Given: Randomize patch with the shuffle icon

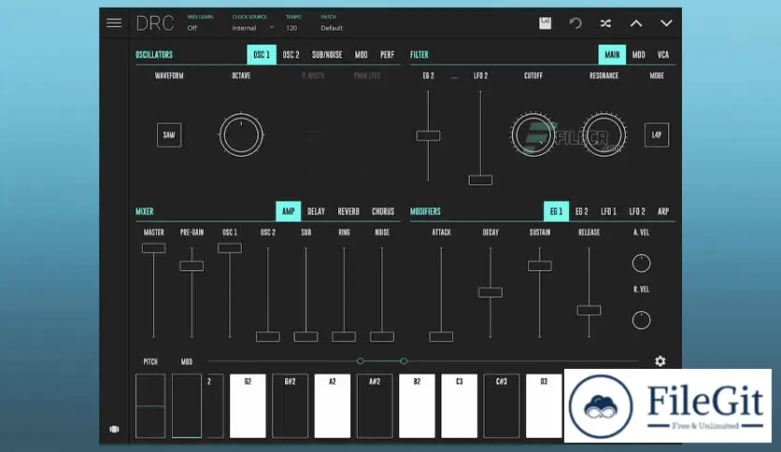Looking at the screenshot, I should point(605,23).
